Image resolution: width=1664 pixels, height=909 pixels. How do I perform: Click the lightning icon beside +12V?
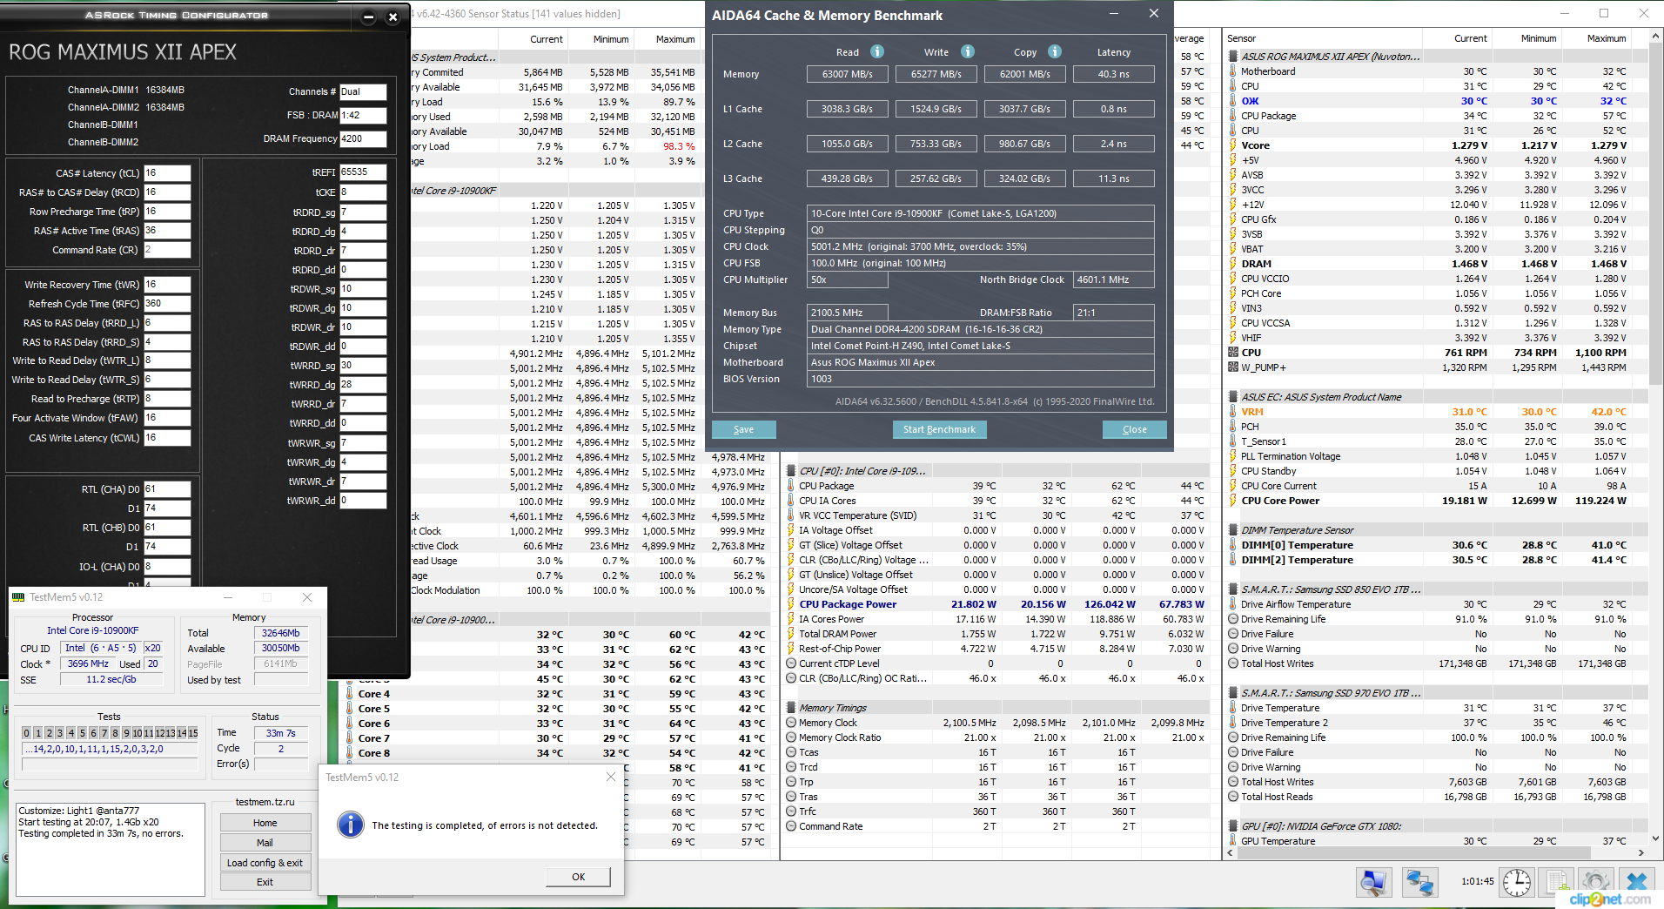pos(1233,205)
